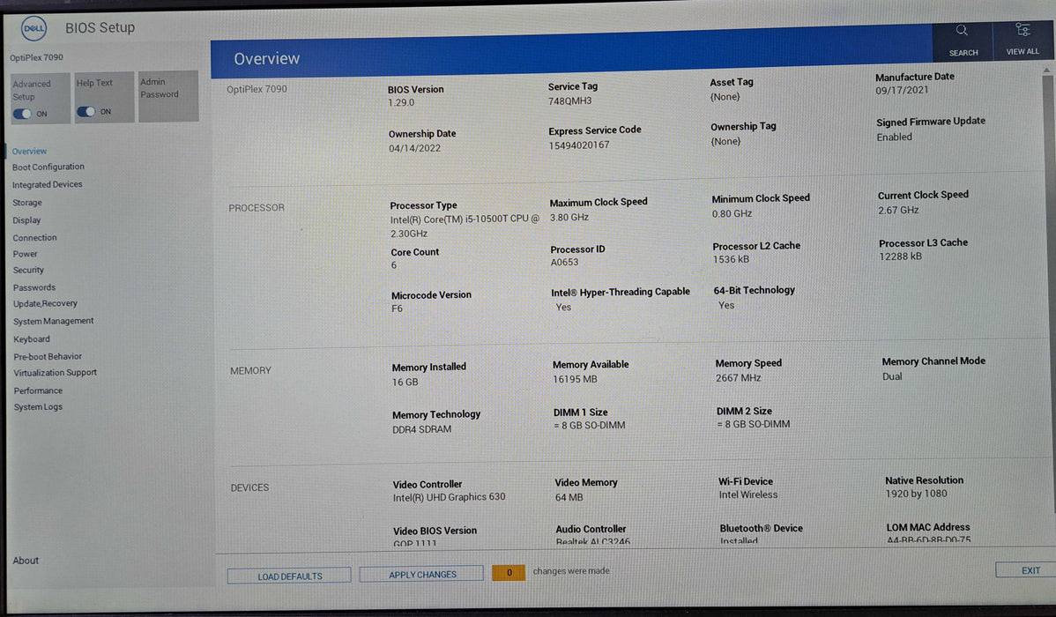Click Video Controller value Intel UHD Graphics 630
This screenshot has height=617, width=1056.
point(450,497)
